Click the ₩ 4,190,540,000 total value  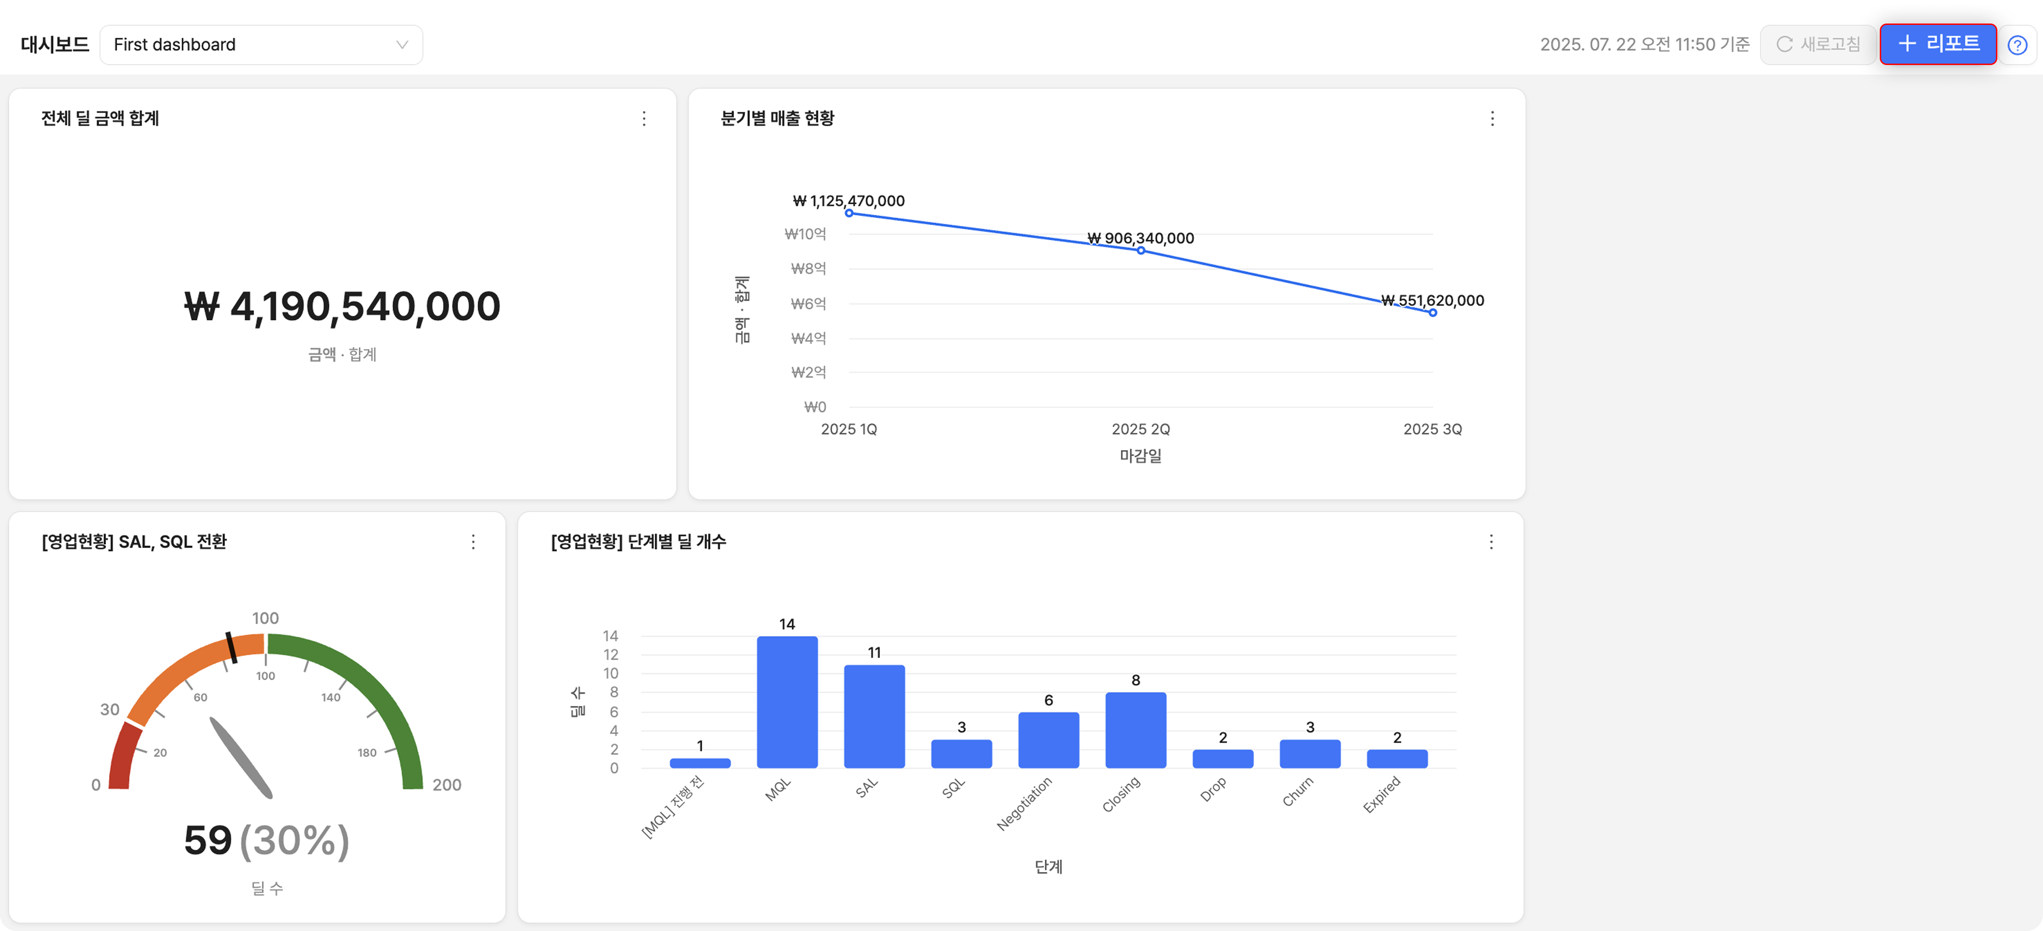coord(342,307)
